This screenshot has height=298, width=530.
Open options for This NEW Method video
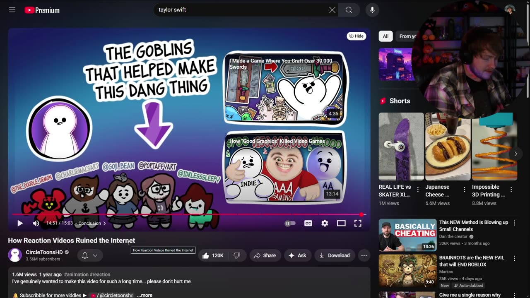tap(514, 223)
